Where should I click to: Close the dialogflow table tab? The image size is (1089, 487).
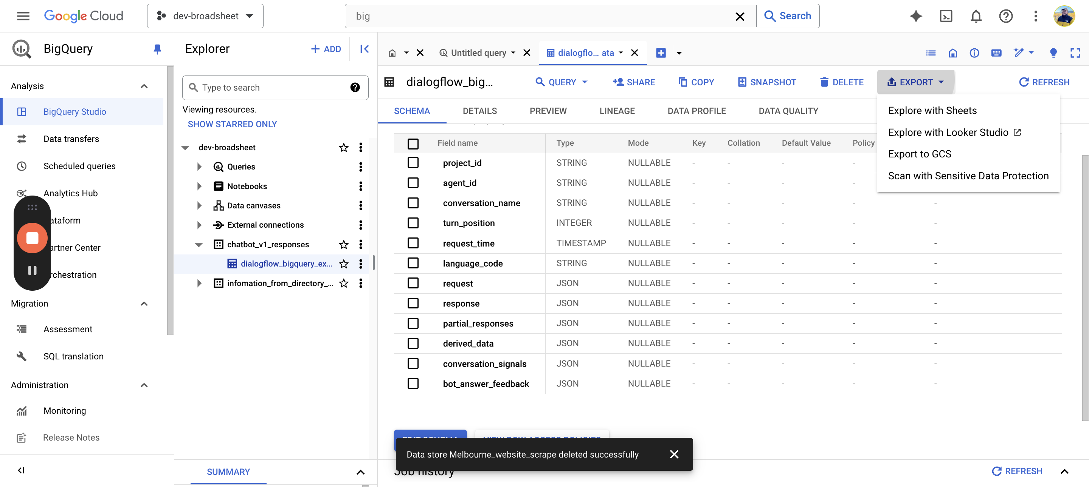634,53
